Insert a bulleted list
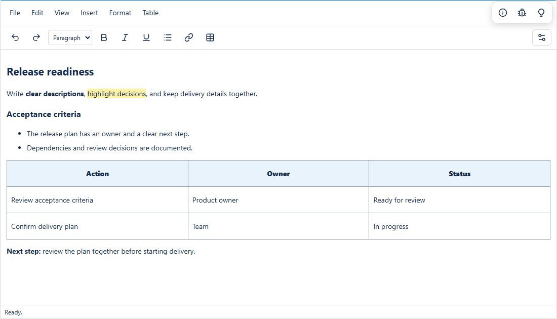The width and height of the screenshot is (557, 319). tap(167, 37)
